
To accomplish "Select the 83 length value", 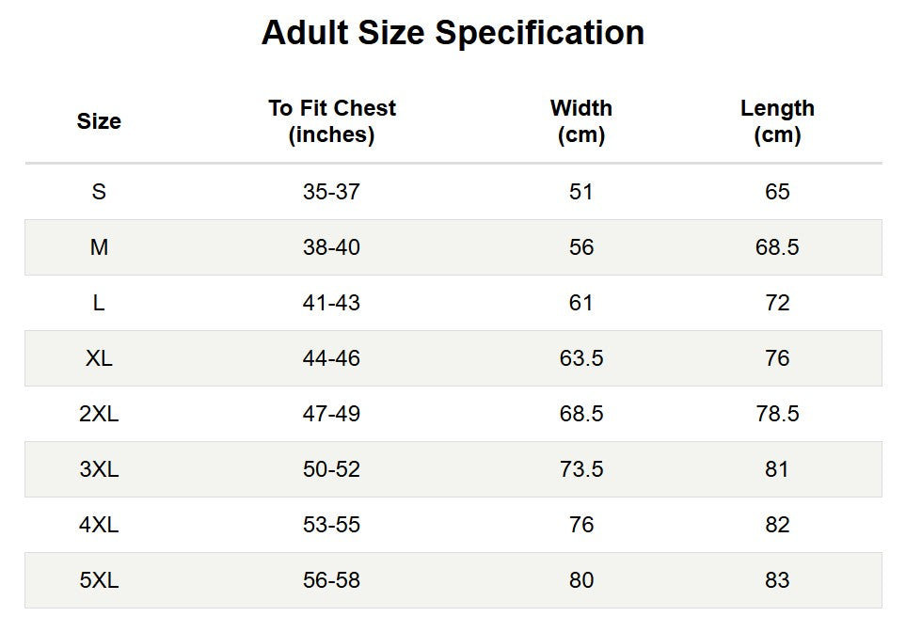I will point(777,580).
